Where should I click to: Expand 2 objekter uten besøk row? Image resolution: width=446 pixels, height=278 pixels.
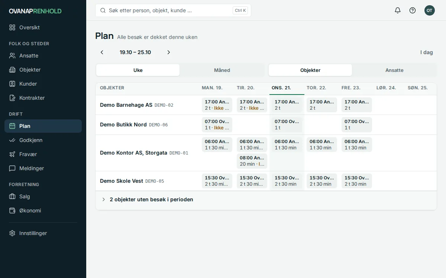click(x=266, y=199)
